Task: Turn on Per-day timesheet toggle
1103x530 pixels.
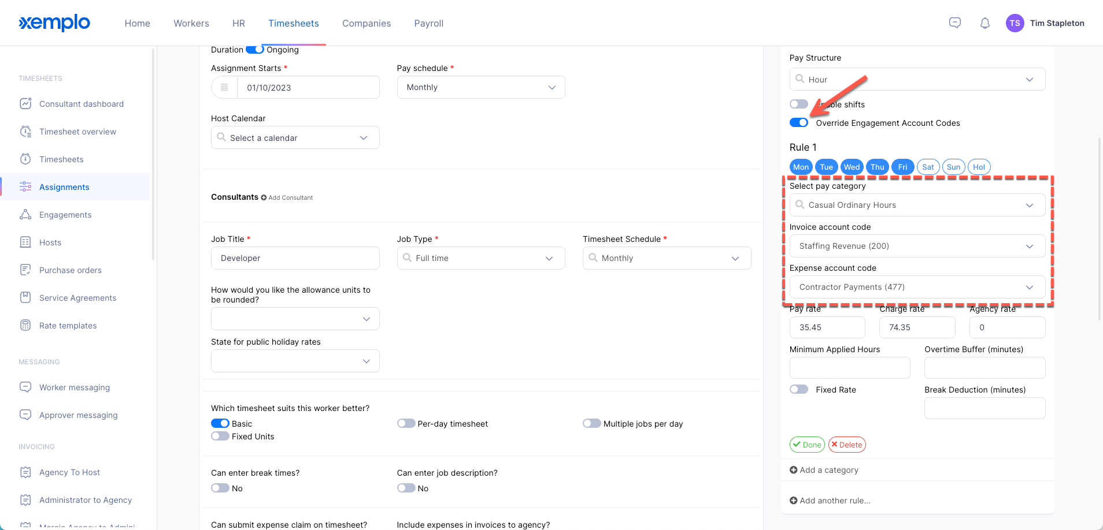Action: [406, 424]
